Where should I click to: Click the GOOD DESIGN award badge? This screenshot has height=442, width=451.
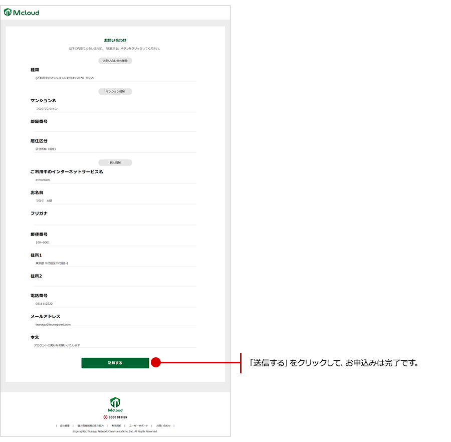[x=115, y=417]
